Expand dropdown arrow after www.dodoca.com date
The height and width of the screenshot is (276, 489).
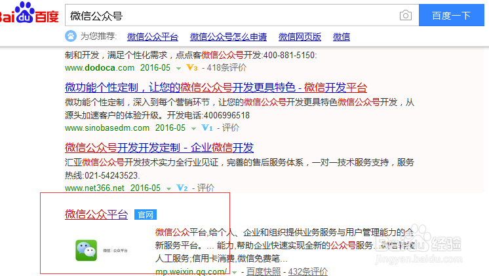point(178,69)
